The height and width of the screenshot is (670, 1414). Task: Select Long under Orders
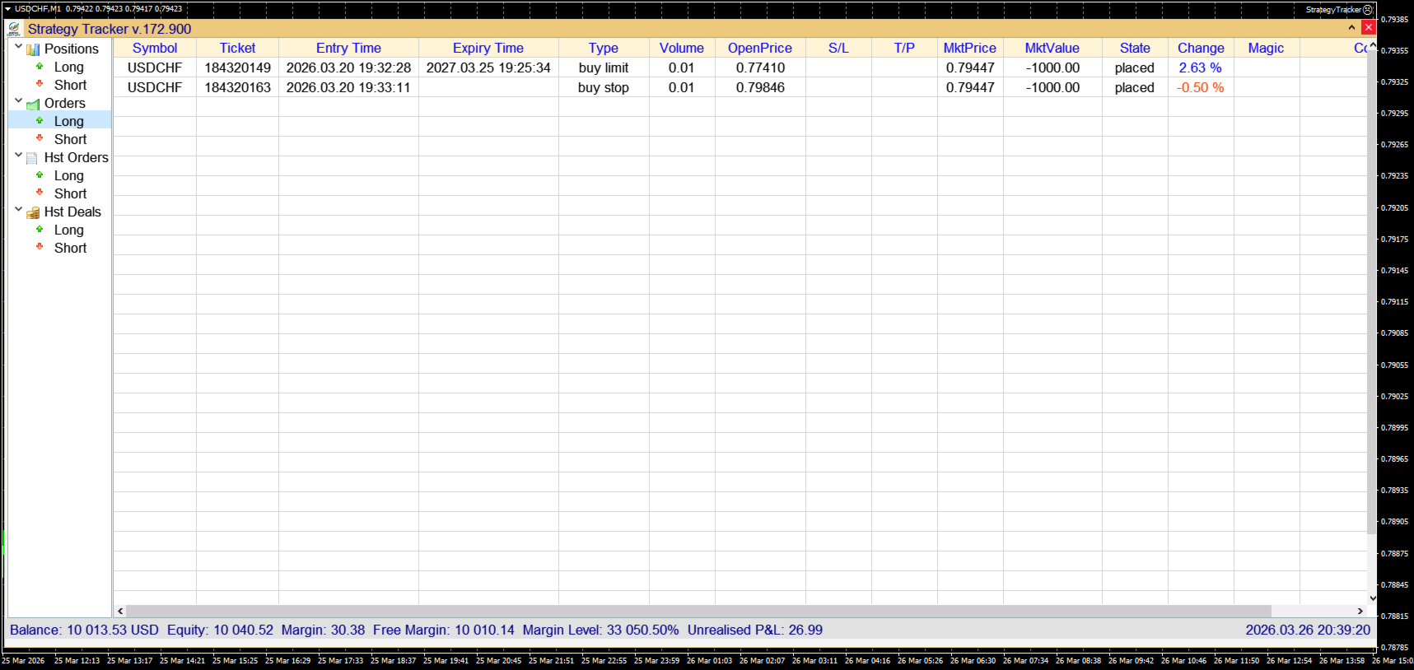click(69, 122)
